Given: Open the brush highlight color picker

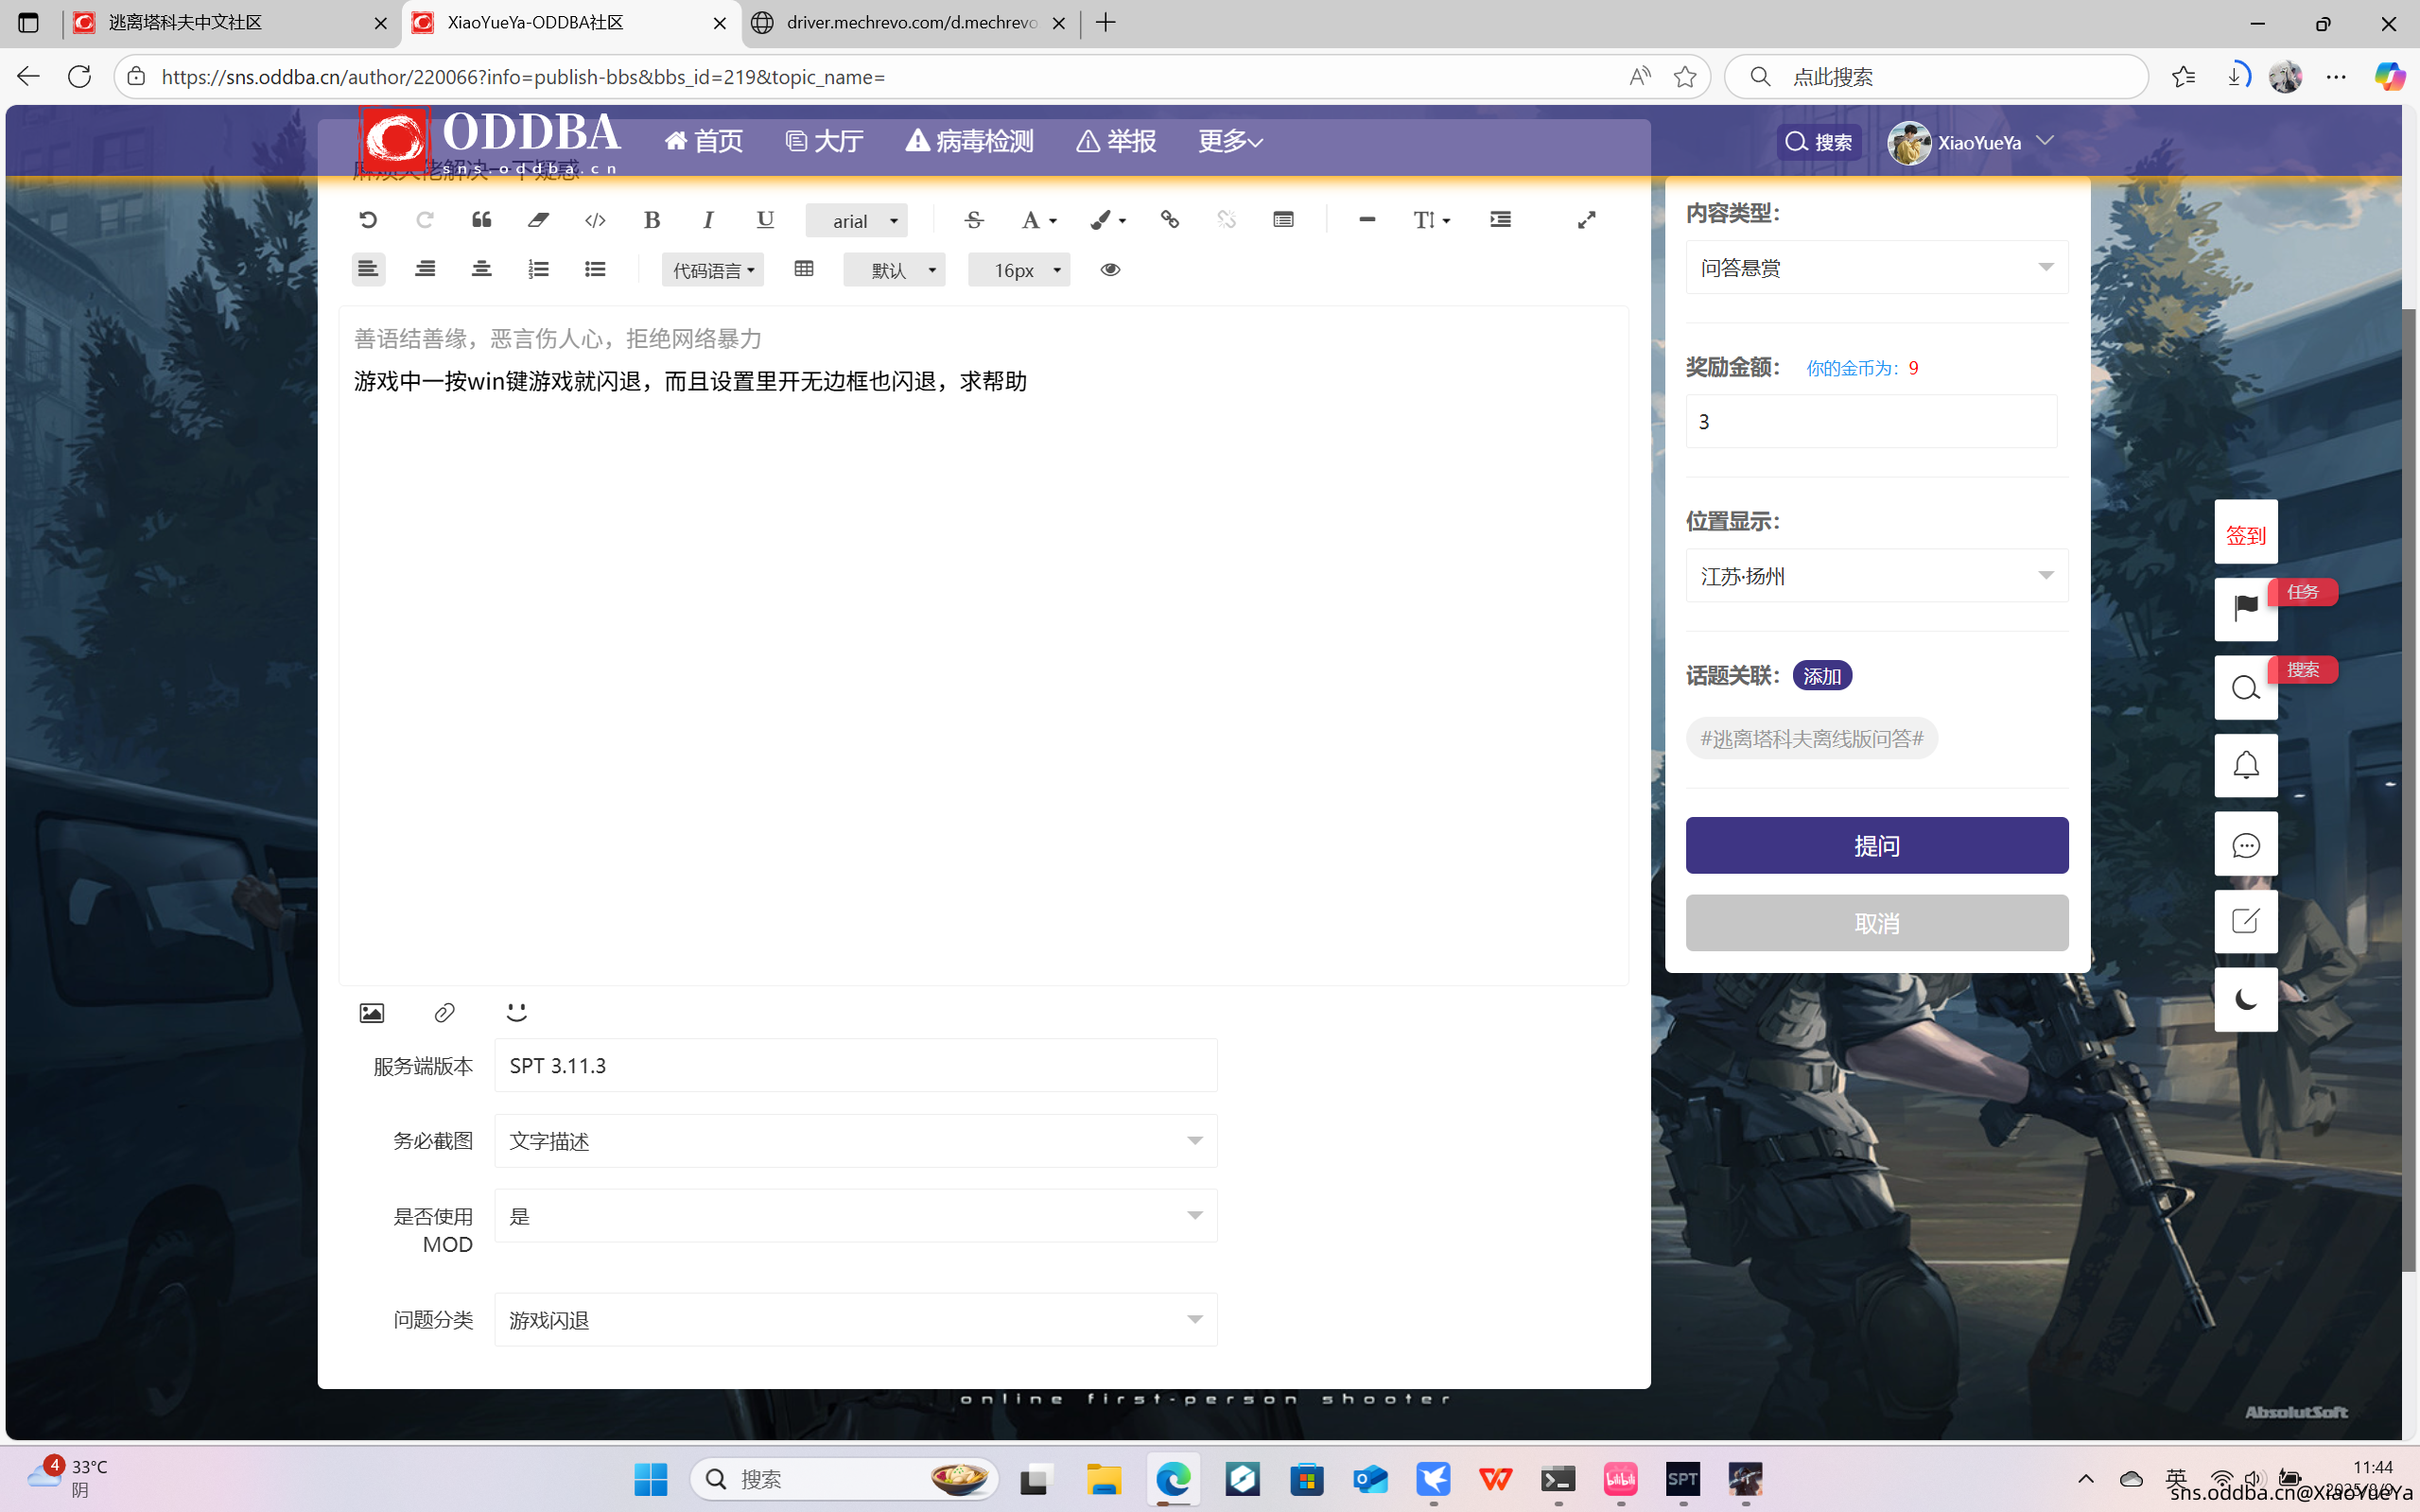Looking at the screenshot, I should pos(1108,220).
